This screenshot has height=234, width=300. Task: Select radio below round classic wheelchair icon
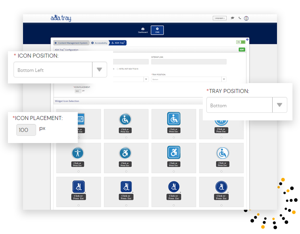click(126, 137)
